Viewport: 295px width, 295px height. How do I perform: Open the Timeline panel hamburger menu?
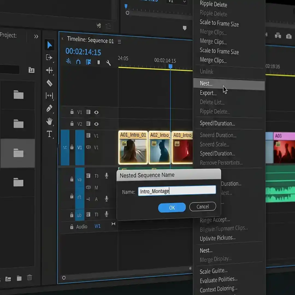pos(119,42)
